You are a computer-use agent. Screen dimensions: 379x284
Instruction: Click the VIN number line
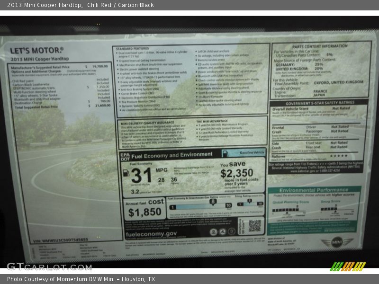pos(61,240)
